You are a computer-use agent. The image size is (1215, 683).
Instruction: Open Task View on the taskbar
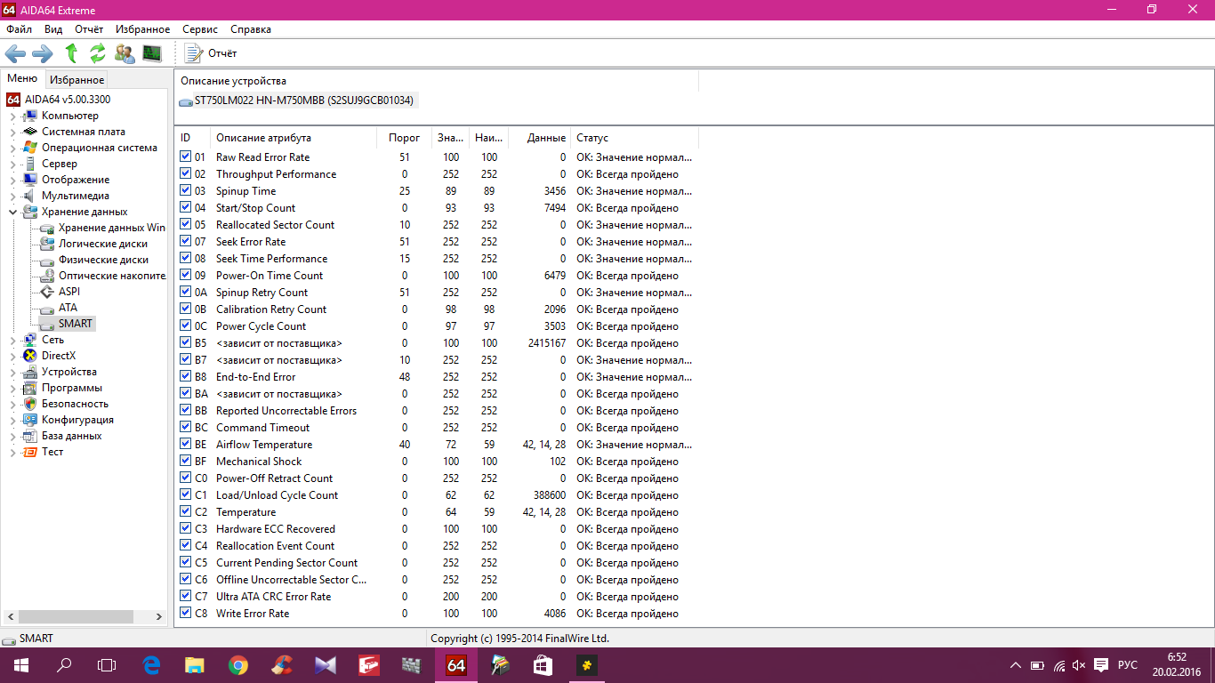[107, 664]
